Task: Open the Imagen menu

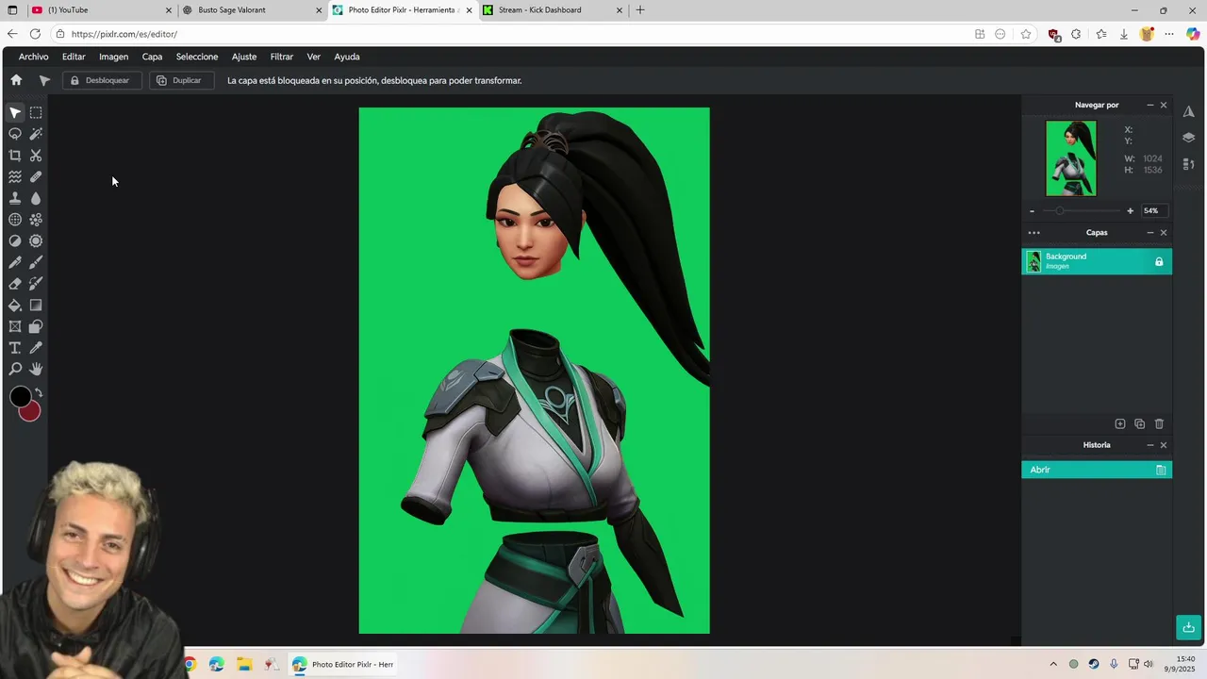Action: [113, 57]
